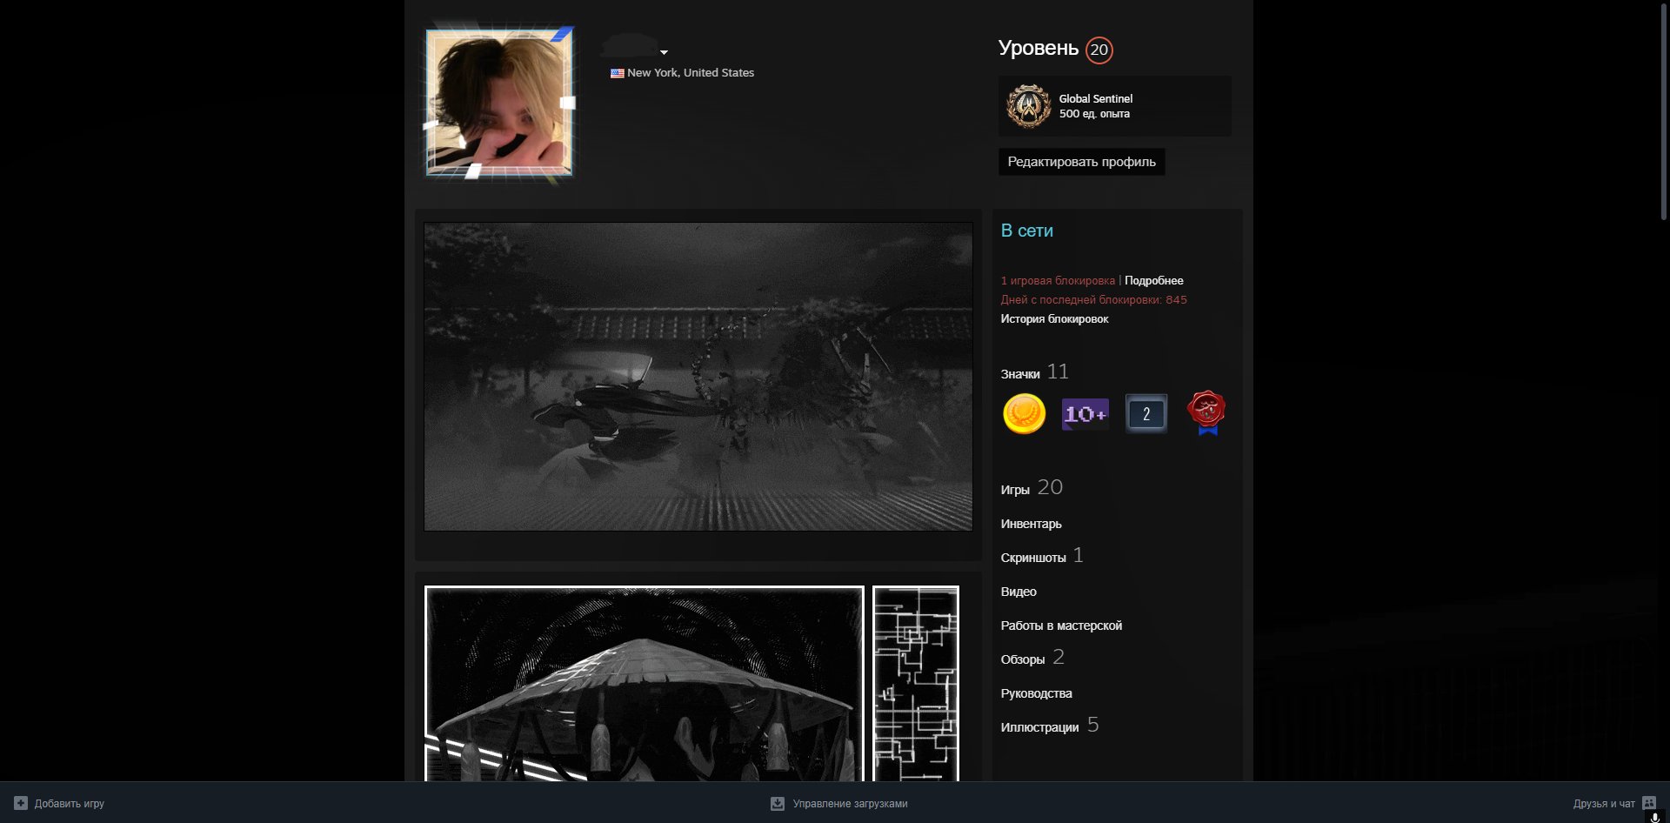This screenshot has width=1670, height=823.
Task: Click the 500 ед. опыта text
Action: [1094, 114]
